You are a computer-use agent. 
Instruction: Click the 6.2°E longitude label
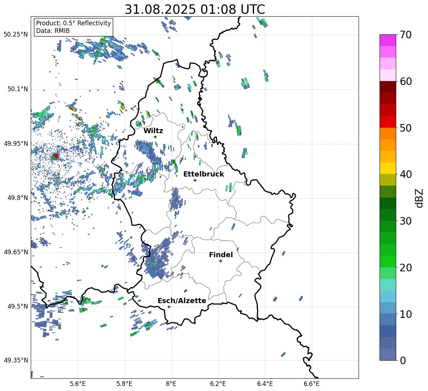pos(218,384)
